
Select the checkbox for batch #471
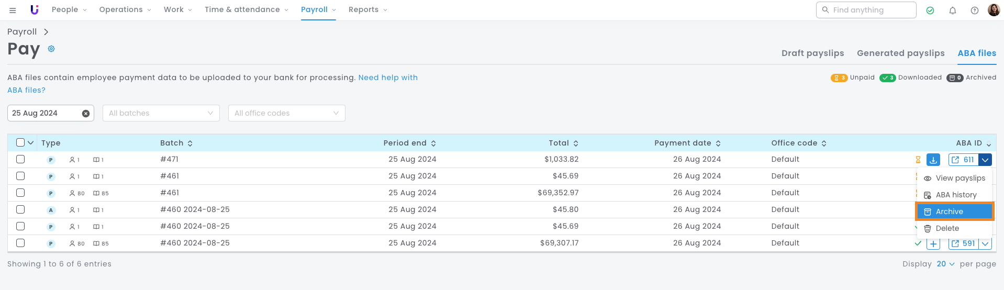(x=20, y=159)
